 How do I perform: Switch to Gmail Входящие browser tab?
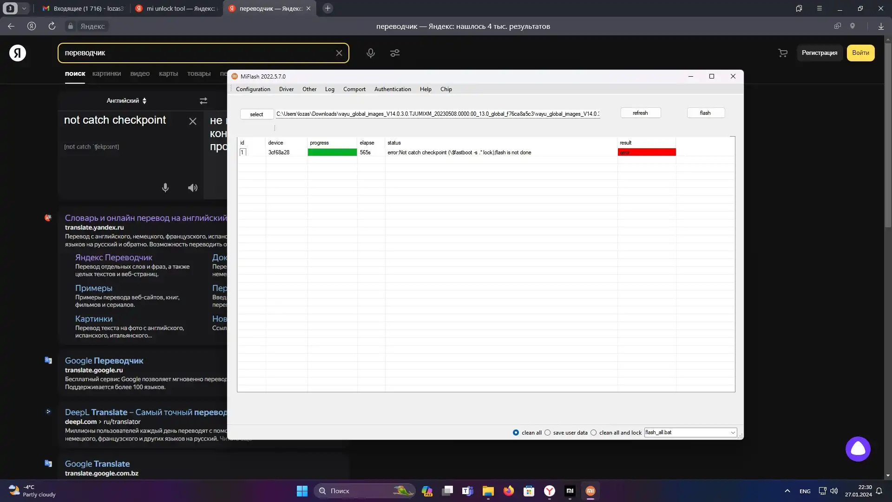coord(84,8)
